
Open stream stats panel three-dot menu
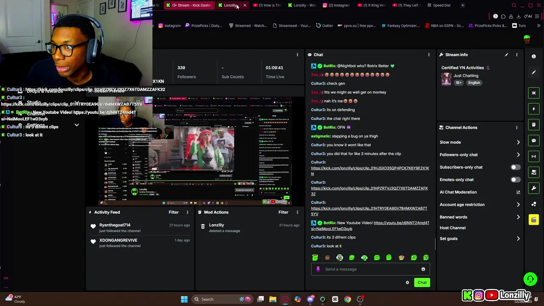pyautogui.click(x=297, y=55)
